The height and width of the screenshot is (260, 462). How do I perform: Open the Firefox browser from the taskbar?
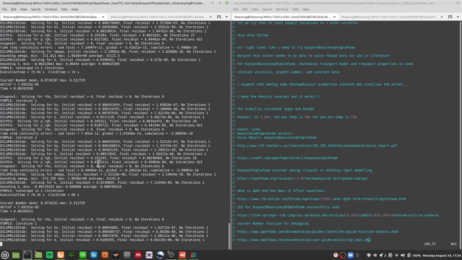coord(61,255)
